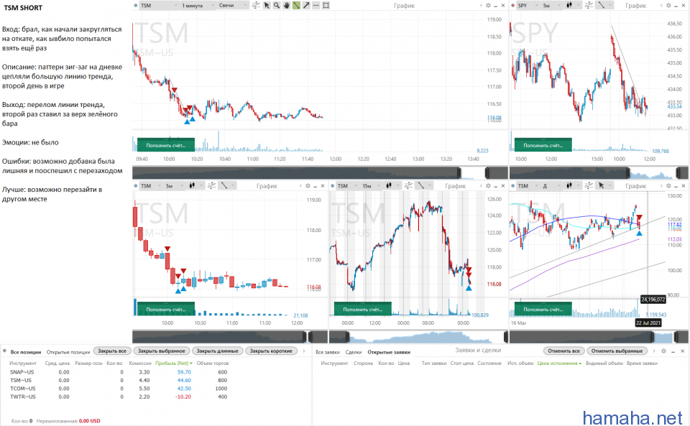Image resolution: width=690 pixels, height=426 pixels.
Task: Toggle link indicator on TSM 1-minute chart
Action: coord(136,6)
